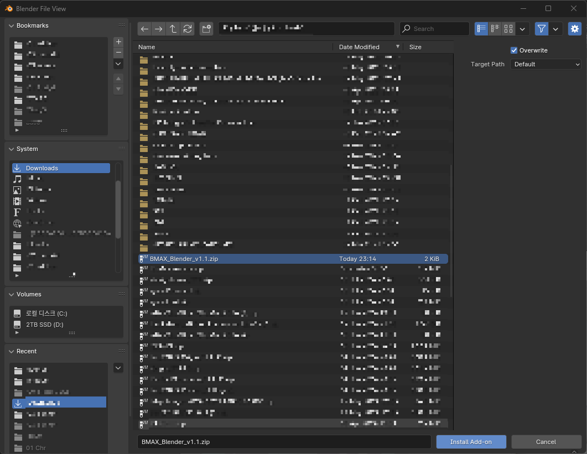587x454 pixels.
Task: Move bookmark up arrow
Action: 118,79
